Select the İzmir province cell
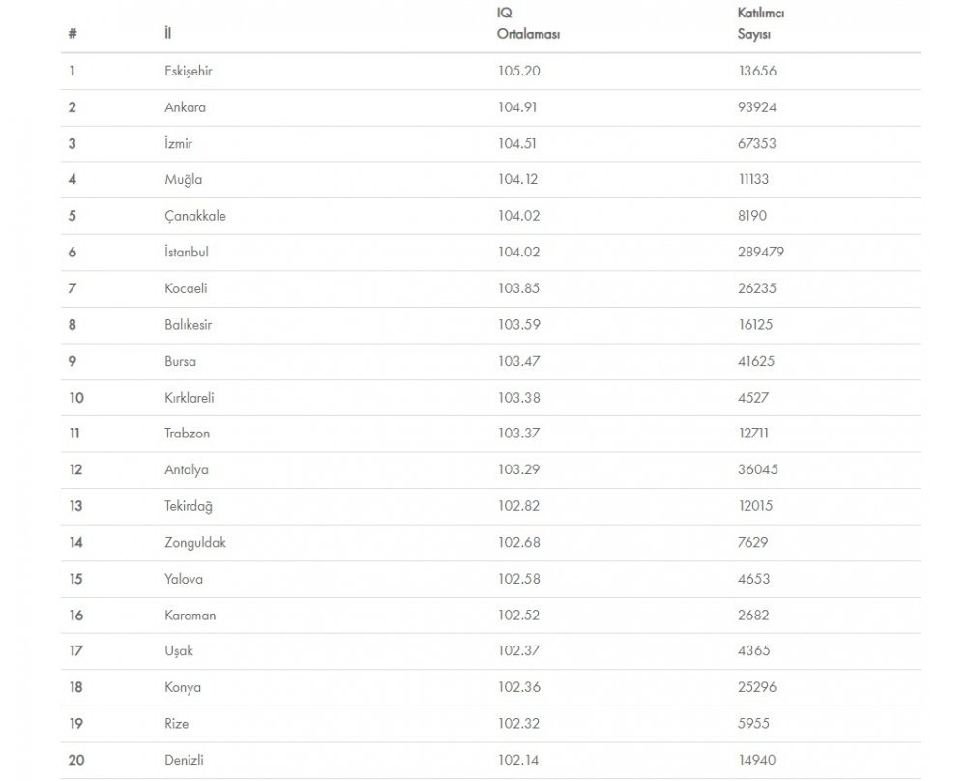Viewport: 967px width, 781px height. coord(179,143)
